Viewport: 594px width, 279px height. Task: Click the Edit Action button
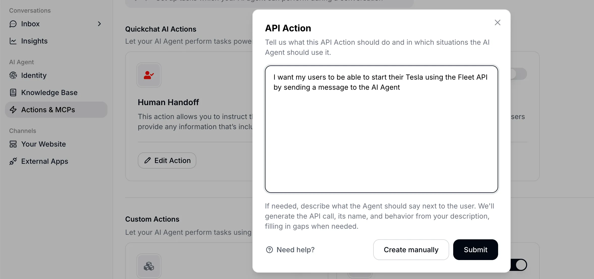167,160
